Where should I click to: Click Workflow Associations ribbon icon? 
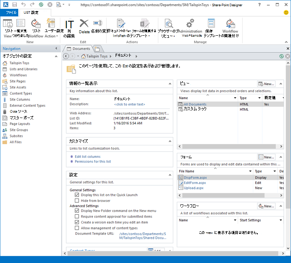(x=230, y=24)
